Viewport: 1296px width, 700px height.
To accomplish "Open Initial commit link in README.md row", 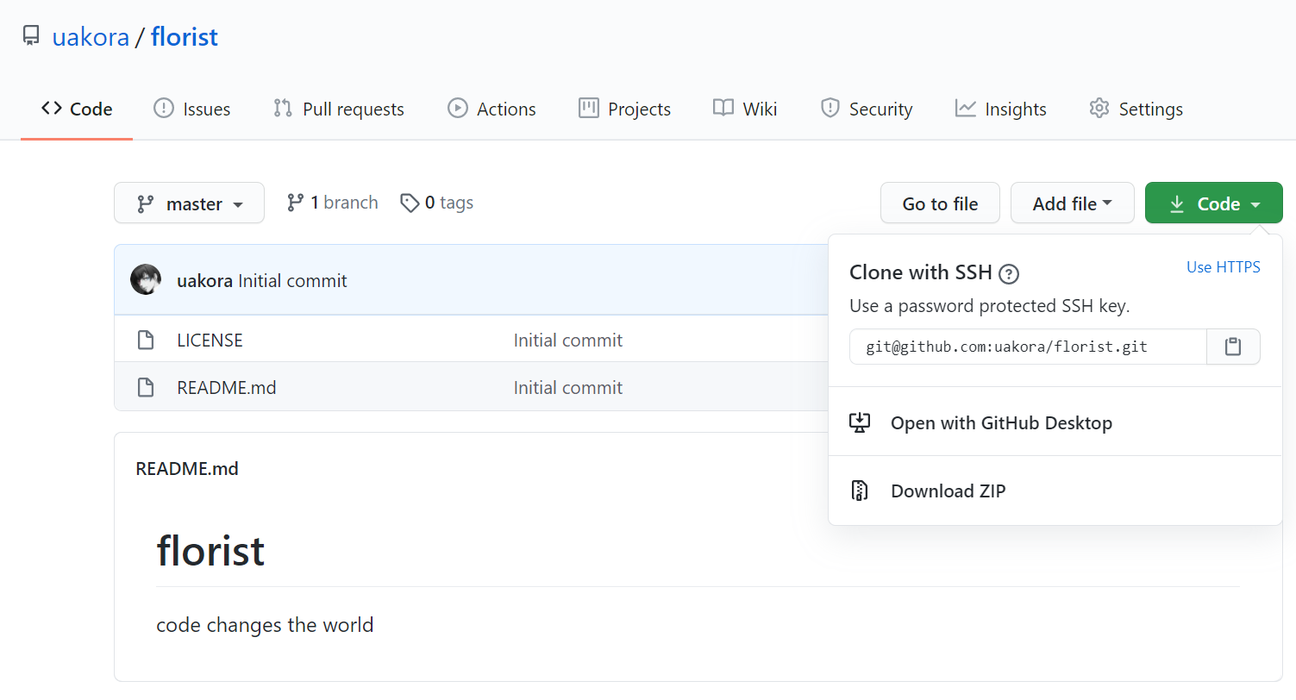I will pyautogui.click(x=568, y=387).
